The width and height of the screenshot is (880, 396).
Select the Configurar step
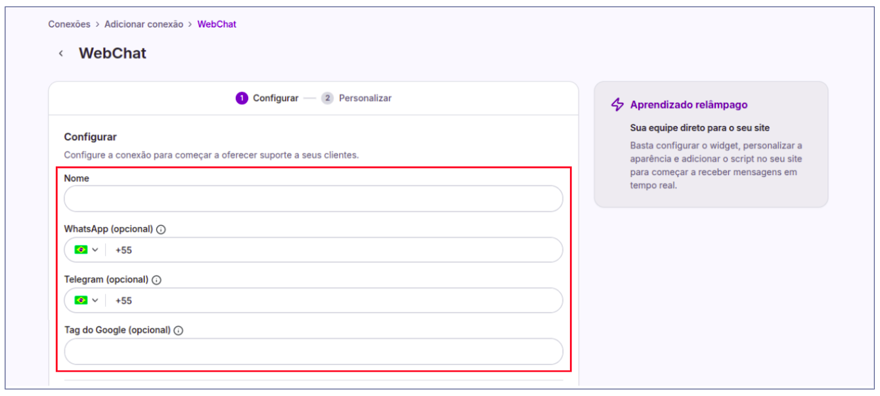[267, 98]
